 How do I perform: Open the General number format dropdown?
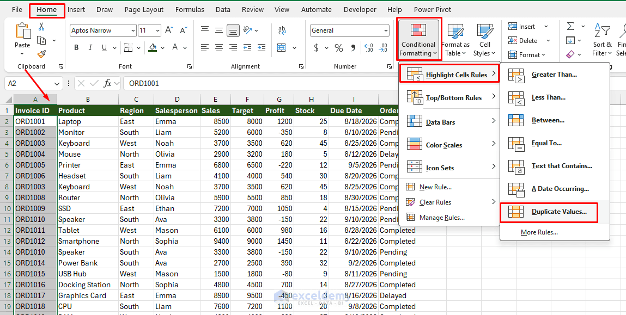(x=385, y=30)
